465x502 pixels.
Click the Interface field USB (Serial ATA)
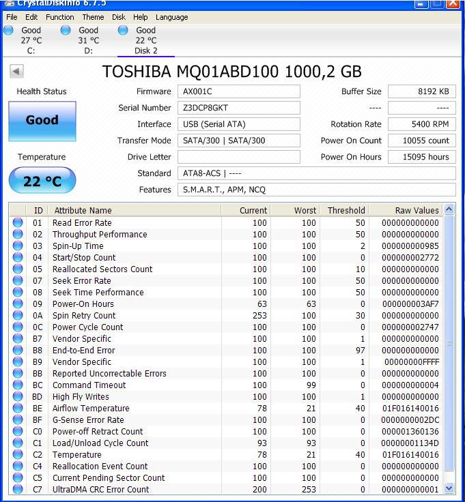239,124
